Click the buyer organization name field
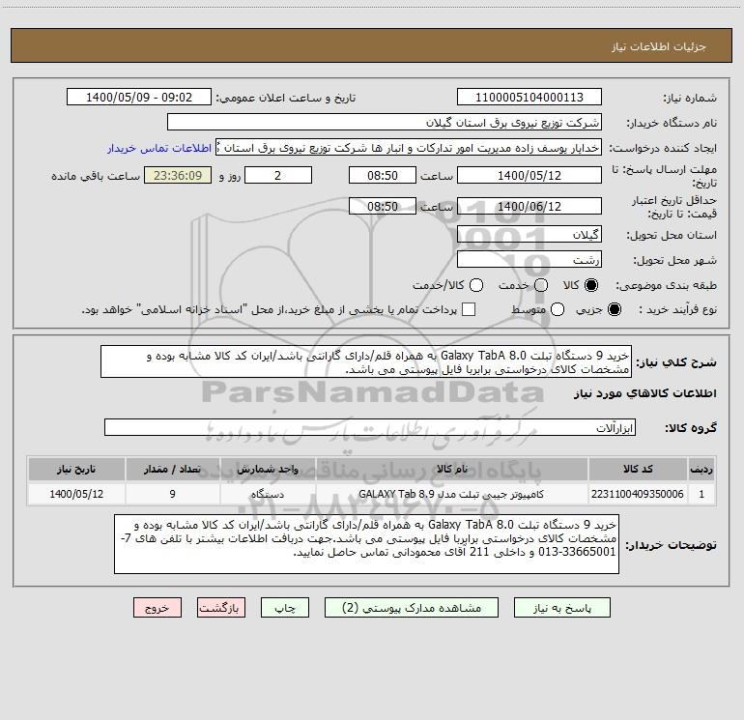 click(x=385, y=122)
